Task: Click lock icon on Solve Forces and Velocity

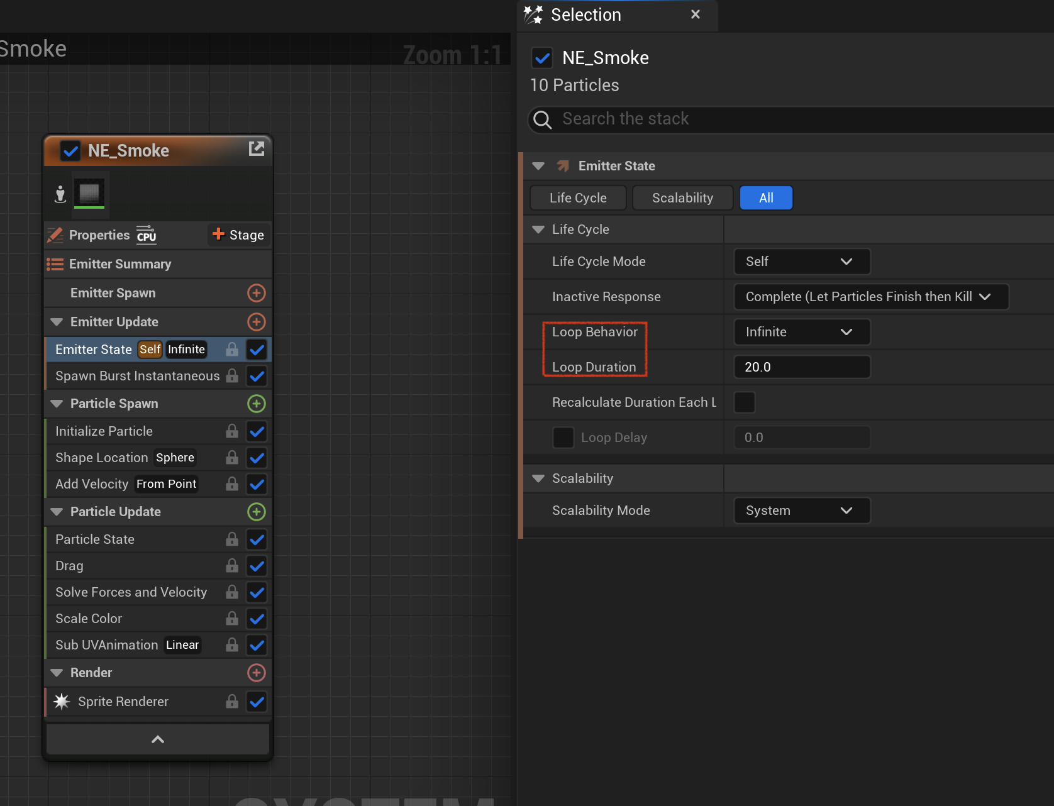Action: click(232, 592)
